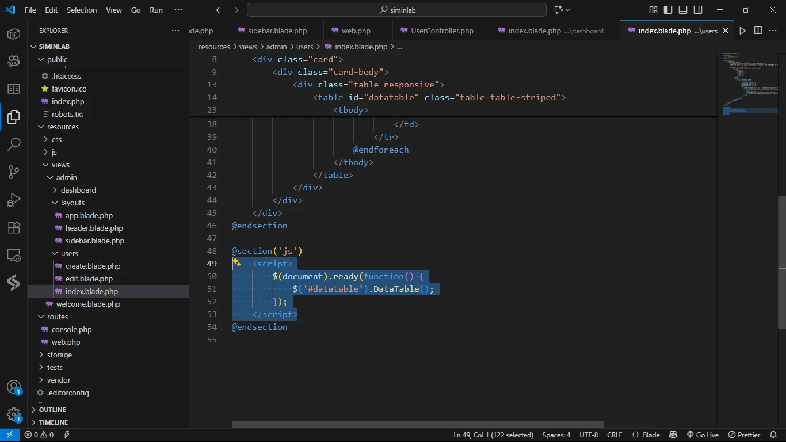Collapse the users folder

[x=69, y=253]
